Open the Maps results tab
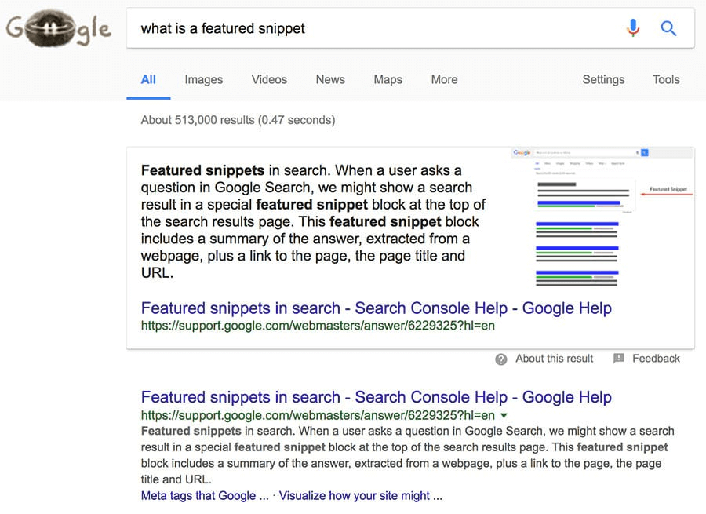706x514 pixels. pyautogui.click(x=388, y=79)
